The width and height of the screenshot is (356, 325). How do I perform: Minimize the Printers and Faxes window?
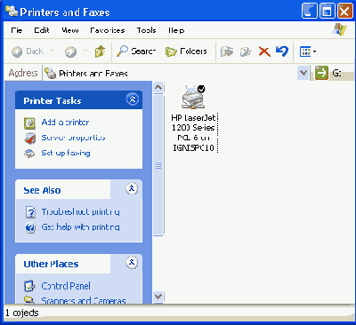(309, 12)
